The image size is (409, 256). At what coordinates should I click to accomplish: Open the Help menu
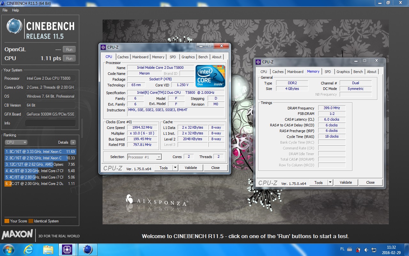click(16, 10)
